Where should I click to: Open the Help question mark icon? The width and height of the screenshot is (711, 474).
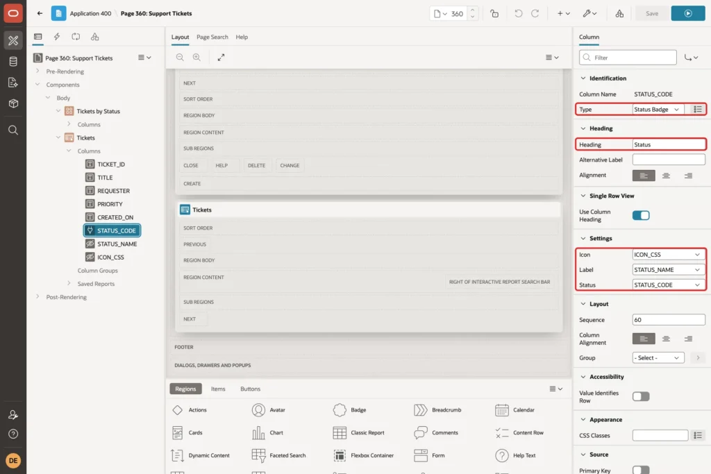[13, 434]
